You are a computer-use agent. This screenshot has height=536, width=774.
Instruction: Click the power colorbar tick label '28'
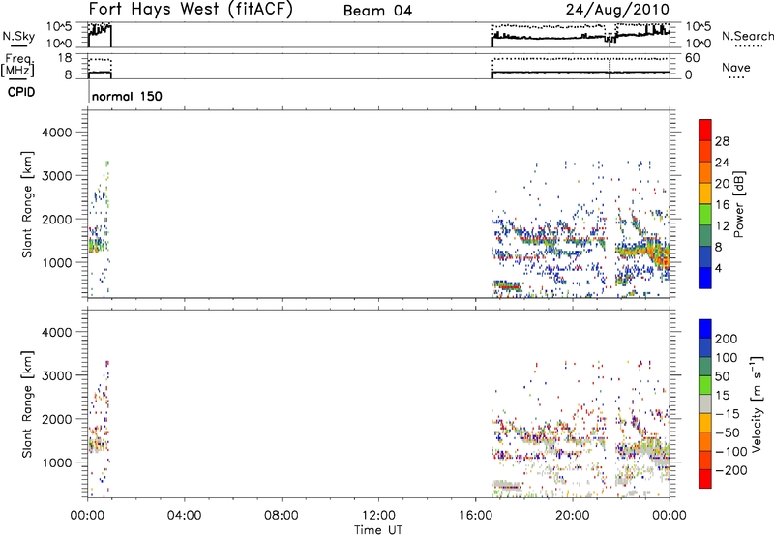click(722, 141)
